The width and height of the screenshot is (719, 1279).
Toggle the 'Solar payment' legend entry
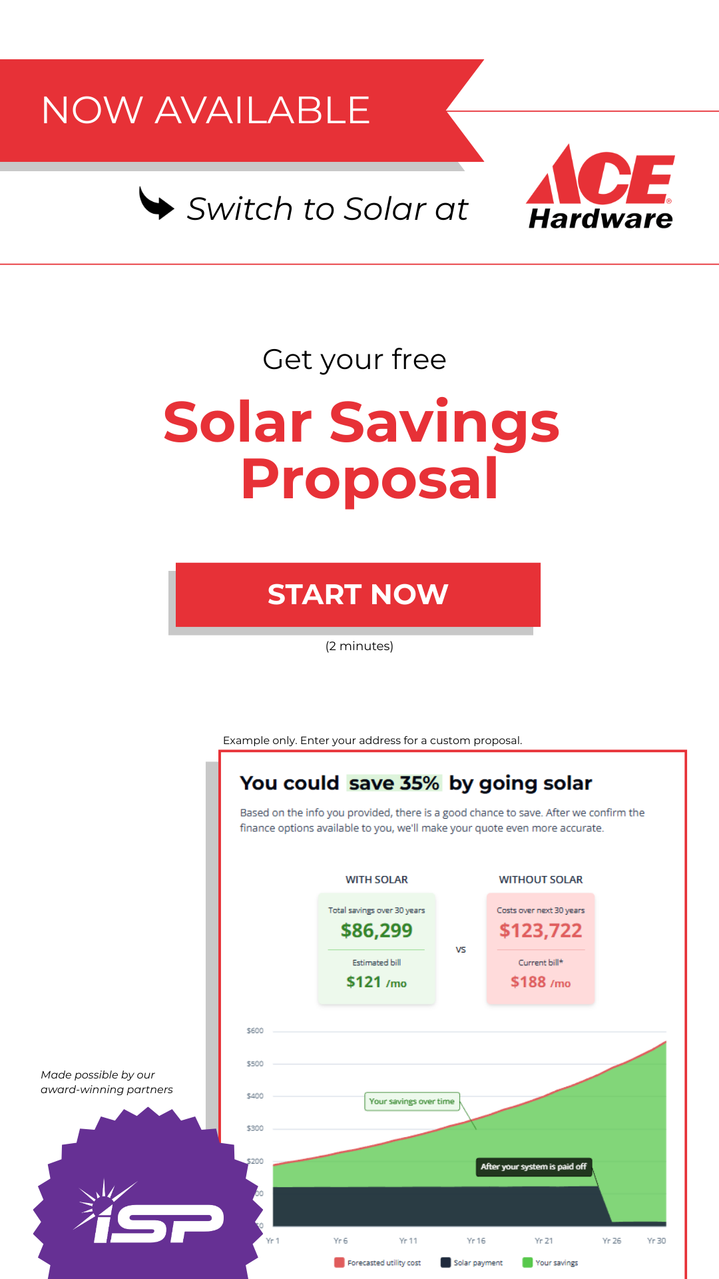pos(478,1262)
